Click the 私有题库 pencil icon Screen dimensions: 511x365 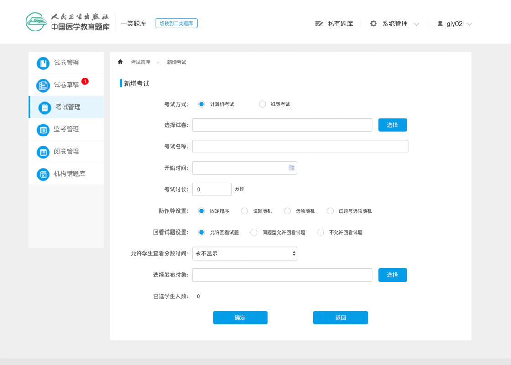(319, 24)
